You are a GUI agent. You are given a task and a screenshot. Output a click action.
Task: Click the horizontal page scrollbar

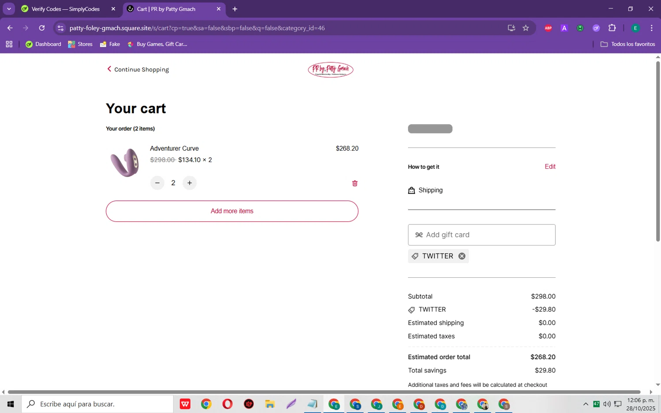[x=324, y=392]
